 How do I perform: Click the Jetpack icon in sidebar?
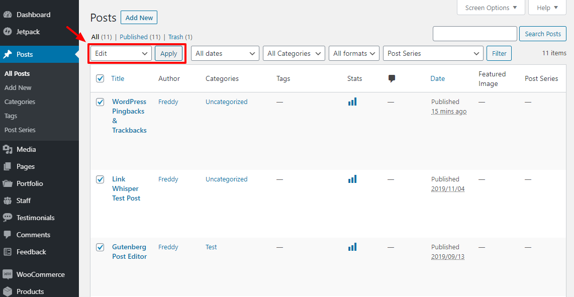tap(8, 32)
